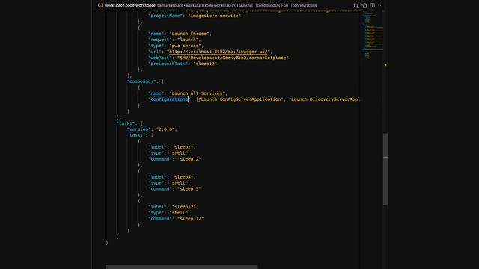This screenshot has height=269, width=479.
Task: Click the "request" key in Launch Chrome
Action: click(160, 40)
